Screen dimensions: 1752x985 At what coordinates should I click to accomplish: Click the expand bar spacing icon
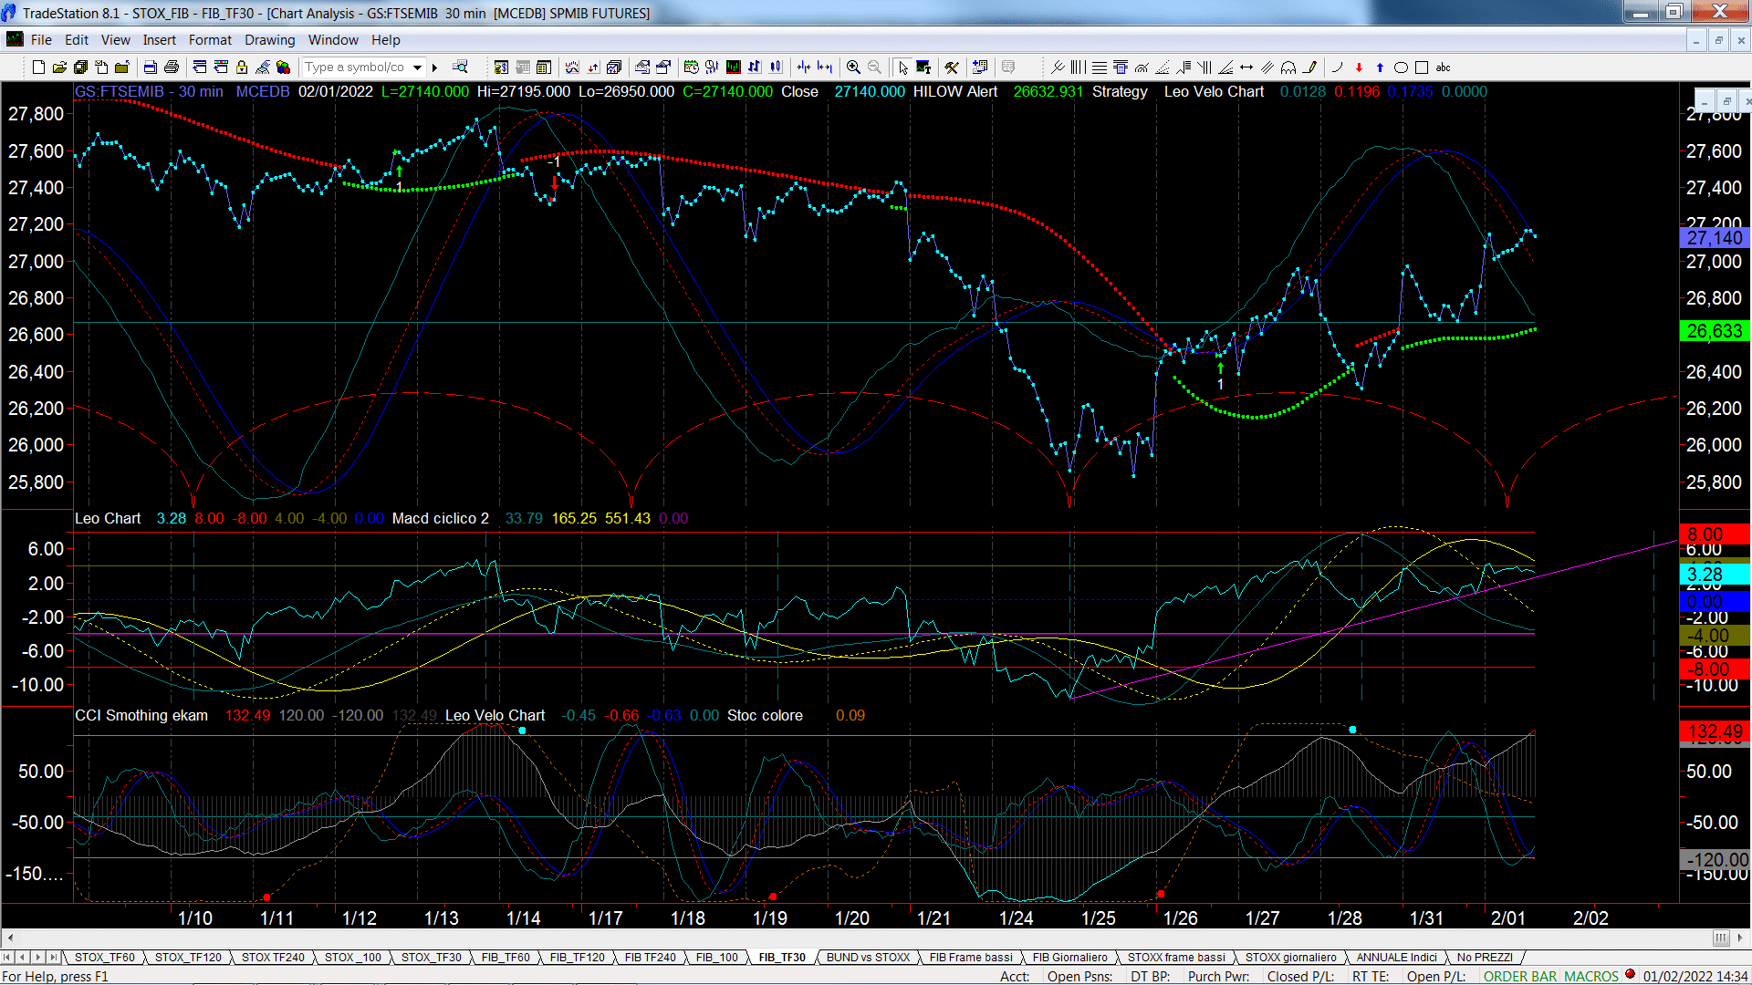click(x=825, y=67)
